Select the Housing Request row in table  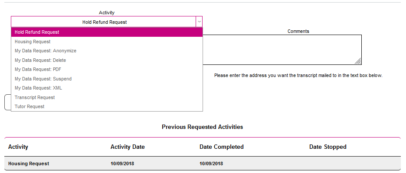29,163
